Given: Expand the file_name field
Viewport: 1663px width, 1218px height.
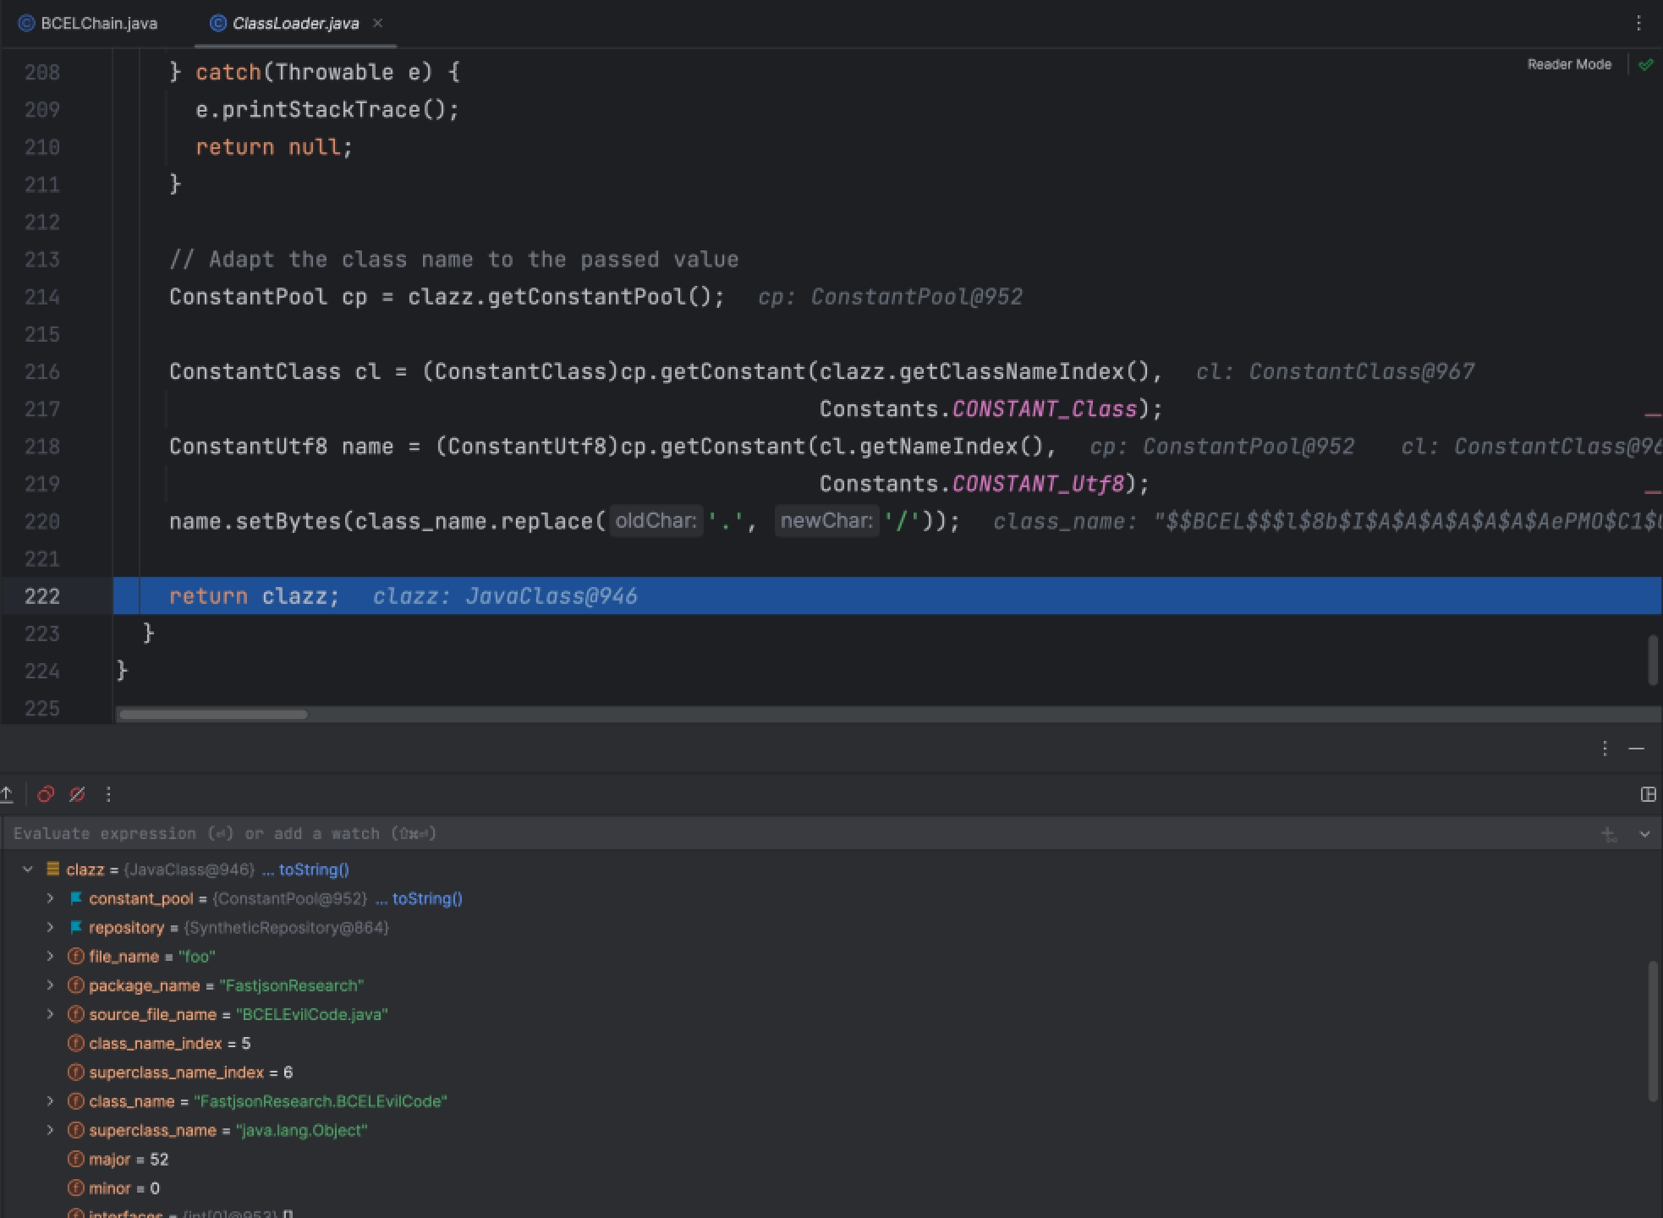Looking at the screenshot, I should click(x=50, y=957).
